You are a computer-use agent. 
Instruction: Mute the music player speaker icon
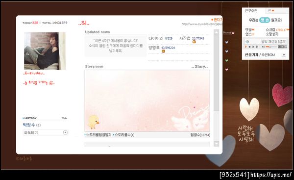pos(263,47)
